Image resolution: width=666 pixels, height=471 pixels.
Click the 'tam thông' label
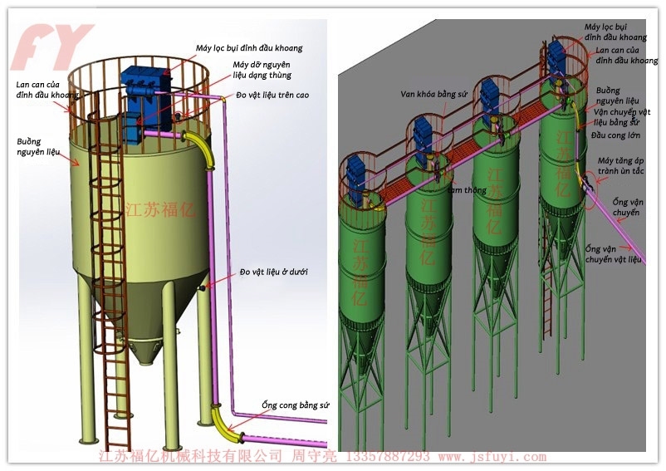point(468,190)
